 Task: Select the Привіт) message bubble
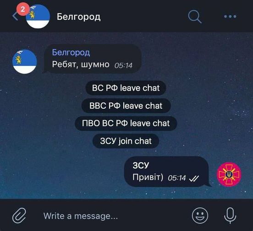168,172
